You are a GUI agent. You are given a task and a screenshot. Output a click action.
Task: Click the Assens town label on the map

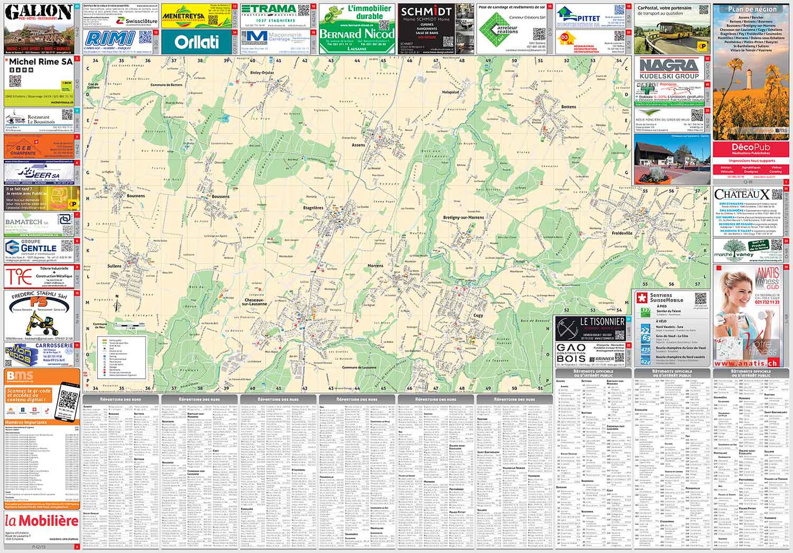[358, 144]
